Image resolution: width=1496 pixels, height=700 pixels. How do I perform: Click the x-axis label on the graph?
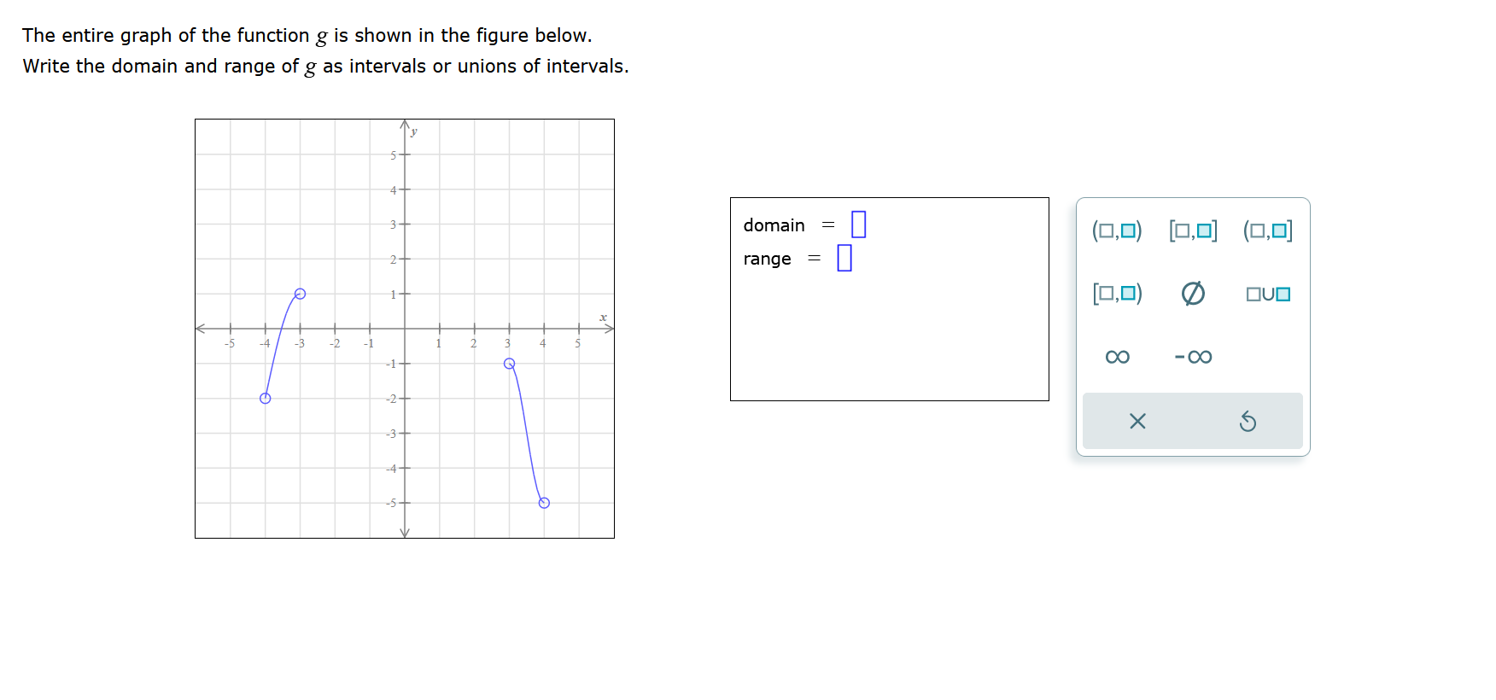(603, 317)
